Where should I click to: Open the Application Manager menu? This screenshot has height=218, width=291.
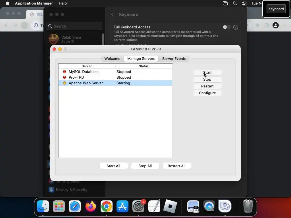point(34,3)
